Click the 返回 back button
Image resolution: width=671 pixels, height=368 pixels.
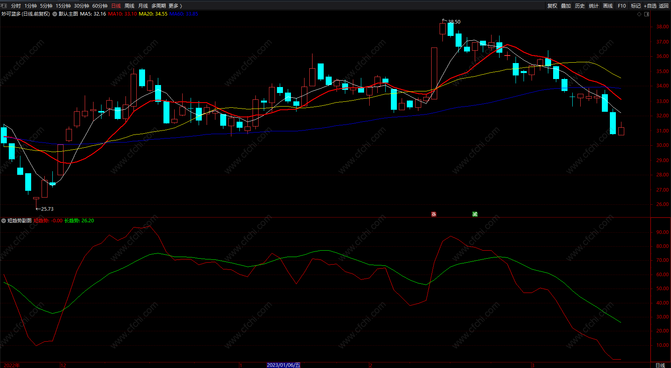(664, 6)
